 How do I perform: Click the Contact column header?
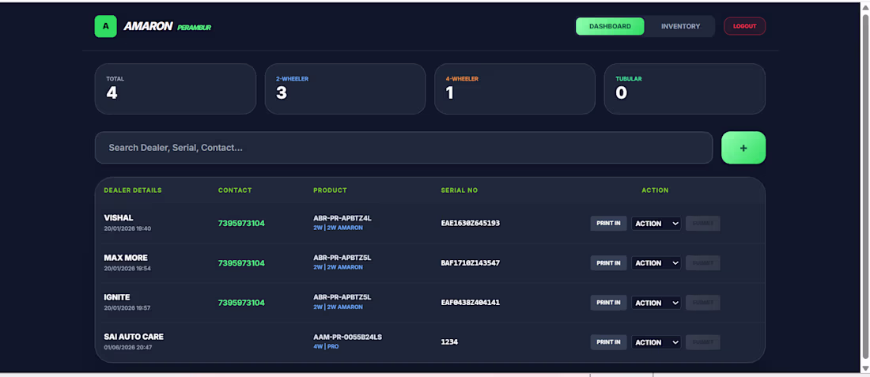coord(235,190)
